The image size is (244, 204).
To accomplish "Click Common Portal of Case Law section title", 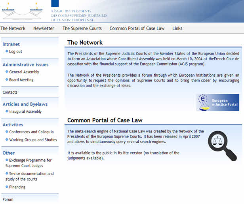I will [105, 120].
